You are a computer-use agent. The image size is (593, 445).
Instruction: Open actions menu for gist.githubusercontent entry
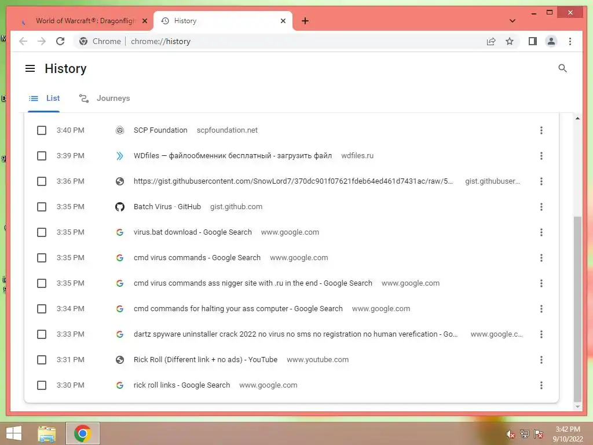pyautogui.click(x=541, y=181)
